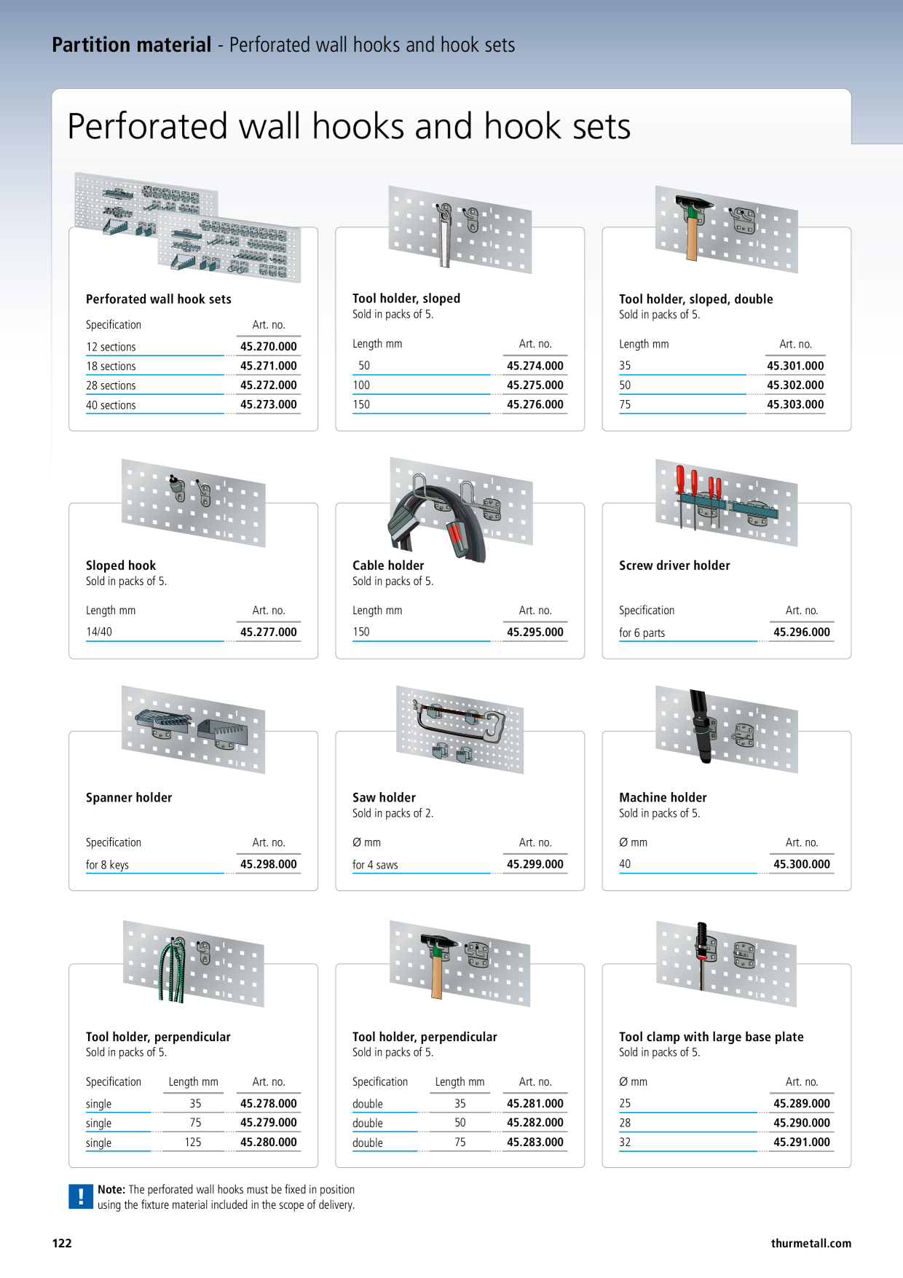Viewport: 903px width, 1278px height.
Task: Select article number 45.283.000
Action: 535,1142
